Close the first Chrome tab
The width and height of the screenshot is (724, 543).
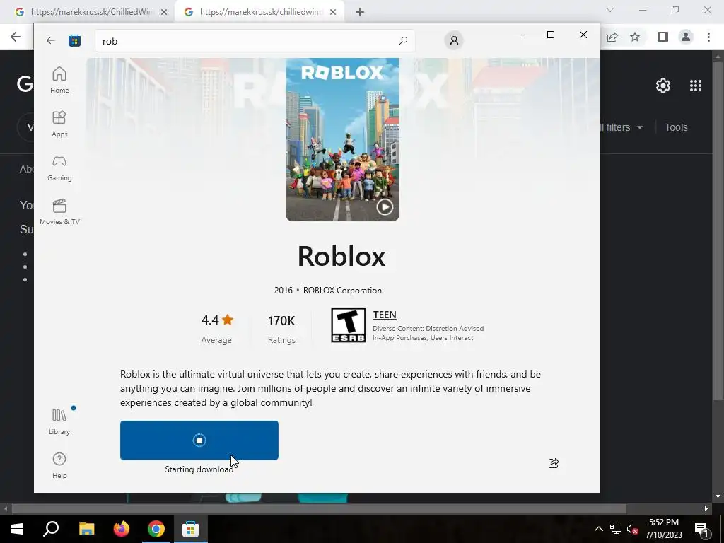click(163, 12)
